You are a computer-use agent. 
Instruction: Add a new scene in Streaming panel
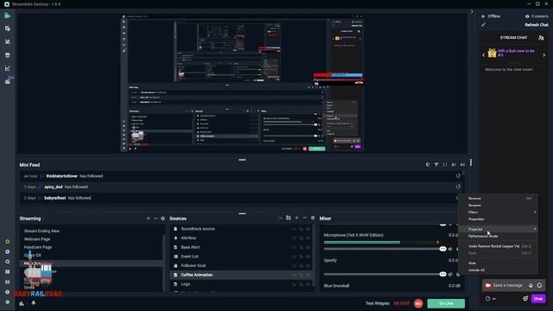[x=148, y=219]
